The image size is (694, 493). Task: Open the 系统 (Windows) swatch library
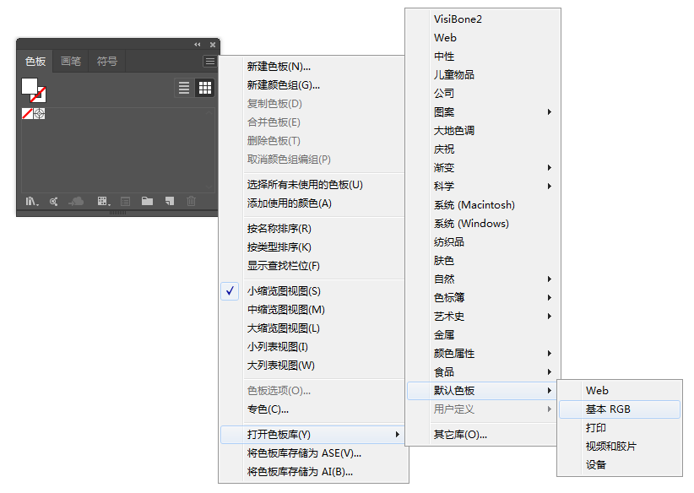(482, 224)
